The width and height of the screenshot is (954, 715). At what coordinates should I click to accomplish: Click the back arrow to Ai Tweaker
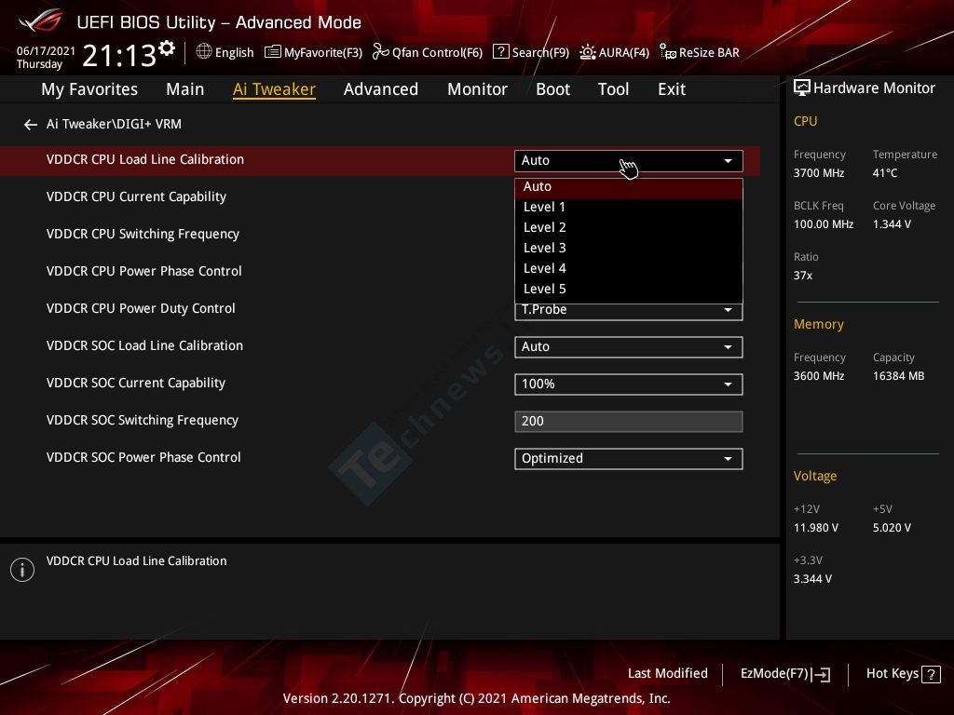31,125
